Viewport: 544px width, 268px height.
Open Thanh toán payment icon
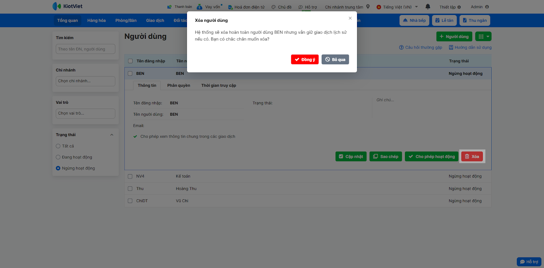170,7
